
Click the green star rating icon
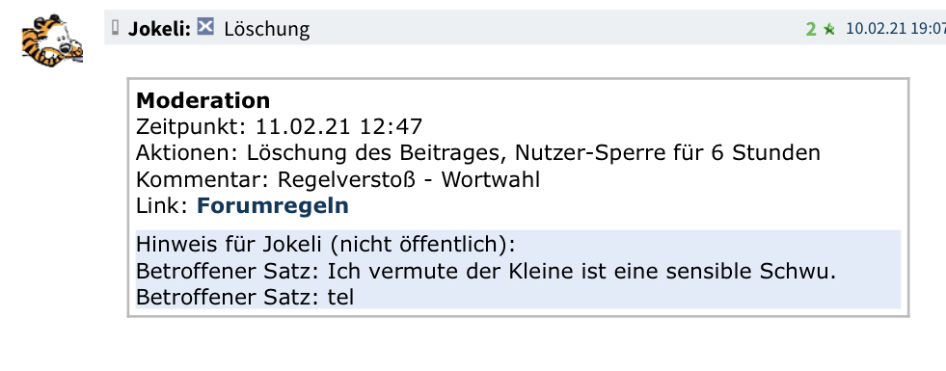[829, 29]
